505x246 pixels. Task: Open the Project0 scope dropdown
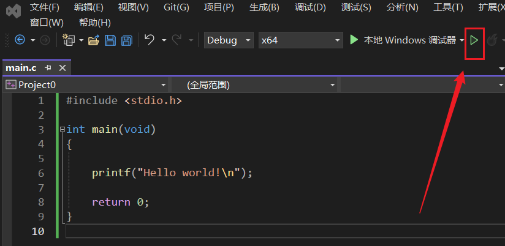coord(86,85)
